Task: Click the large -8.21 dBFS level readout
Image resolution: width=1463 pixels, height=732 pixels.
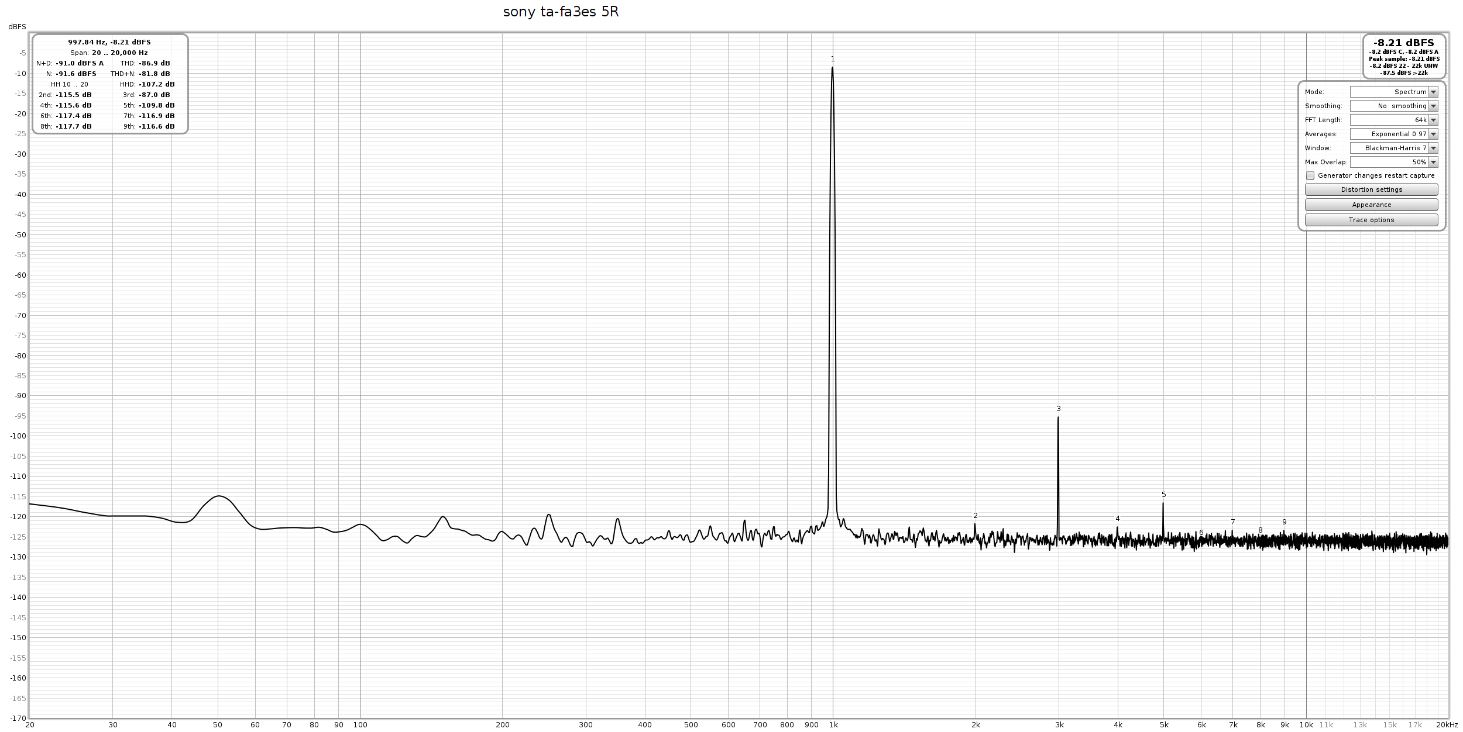Action: pos(1404,43)
